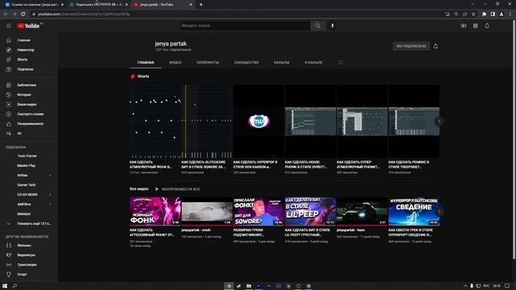This screenshot has width=516, height=290.
Task: Click the browser address bar
Action: (x=237, y=14)
